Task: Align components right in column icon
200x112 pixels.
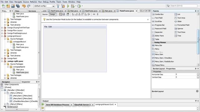Action: [76, 14]
